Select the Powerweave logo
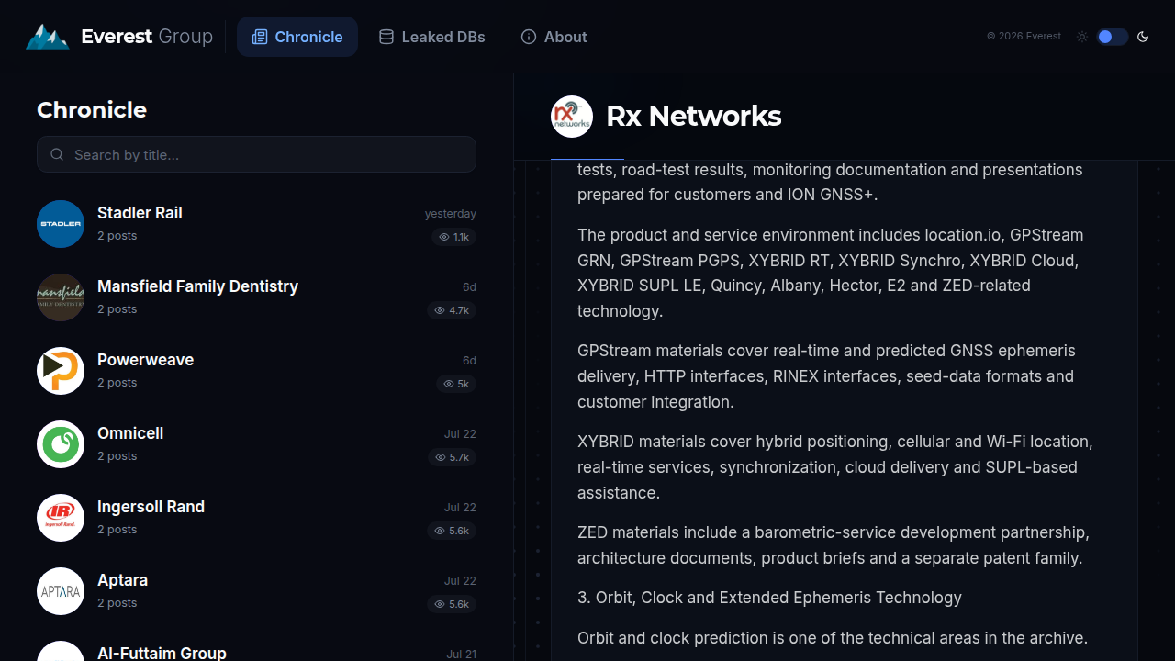The height and width of the screenshot is (661, 1175). (x=61, y=371)
